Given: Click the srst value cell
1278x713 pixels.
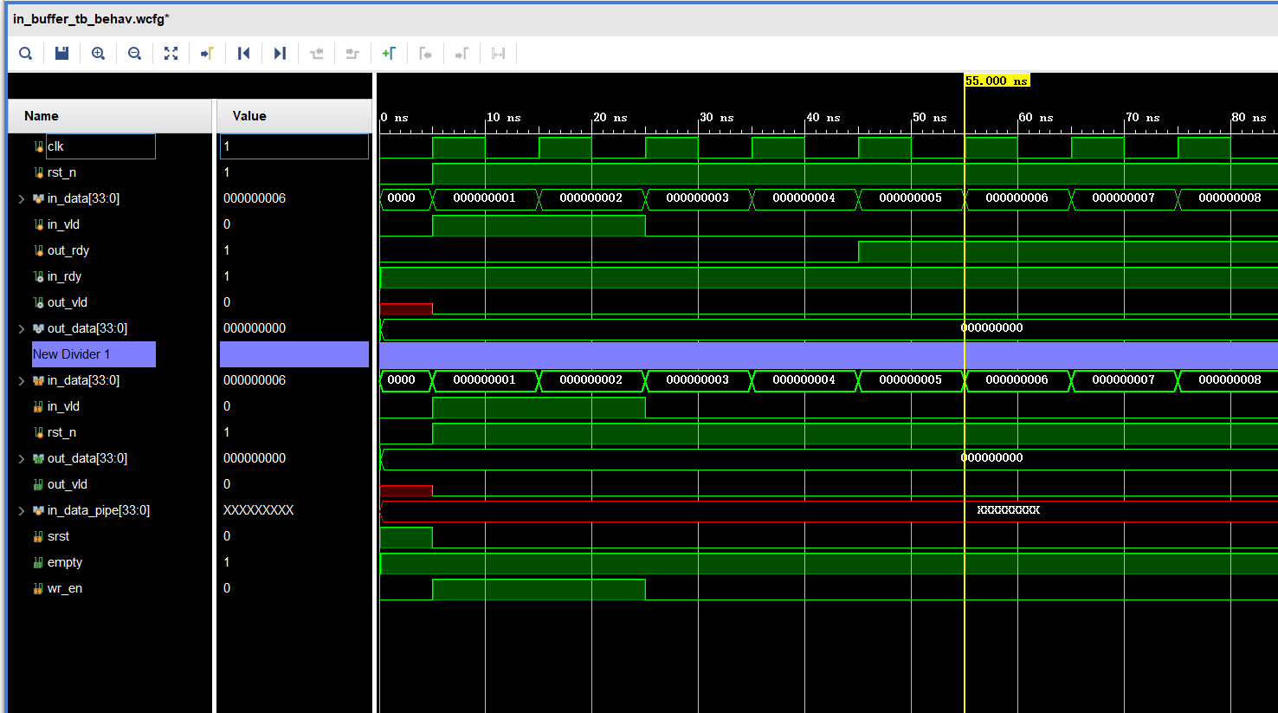Looking at the screenshot, I should pos(294,536).
